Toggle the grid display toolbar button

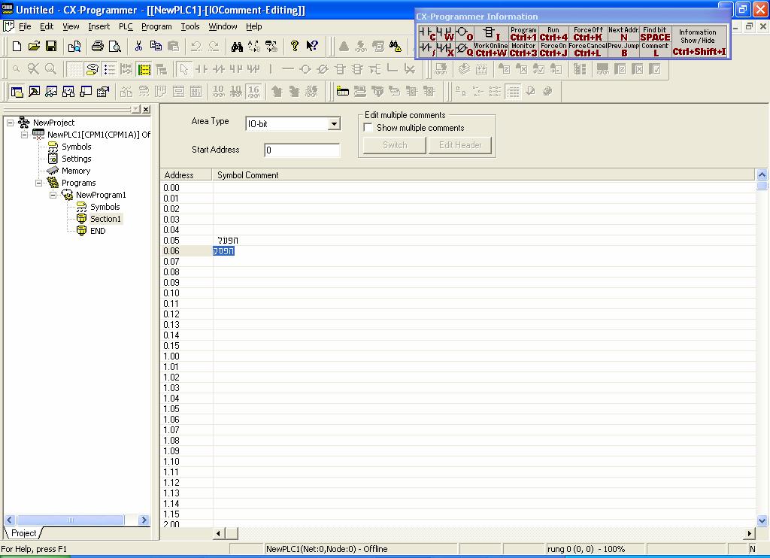pos(74,69)
